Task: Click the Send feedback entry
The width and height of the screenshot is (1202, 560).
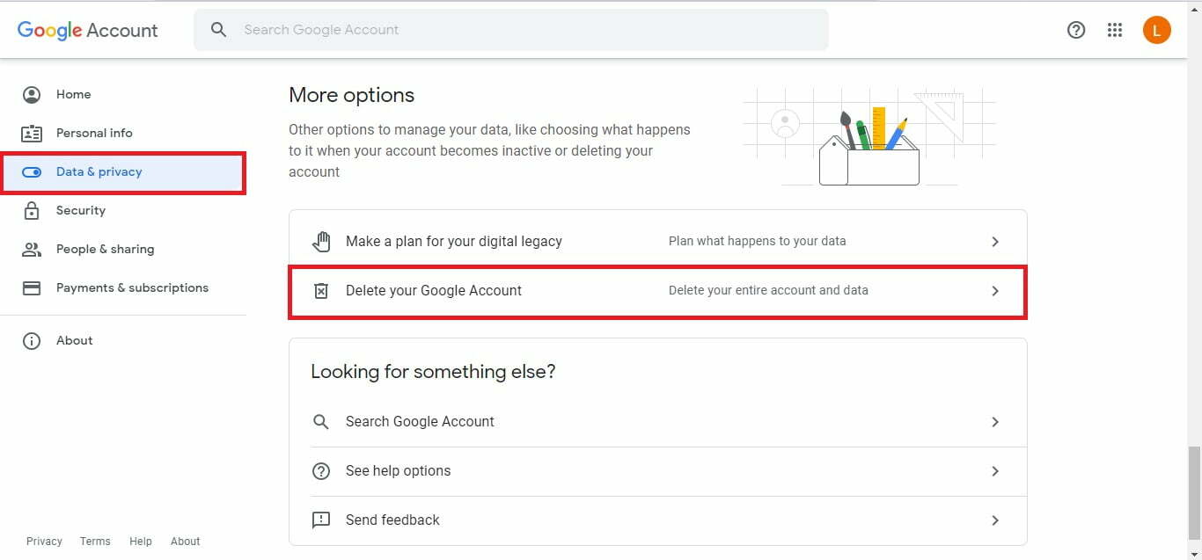Action: tap(392, 520)
